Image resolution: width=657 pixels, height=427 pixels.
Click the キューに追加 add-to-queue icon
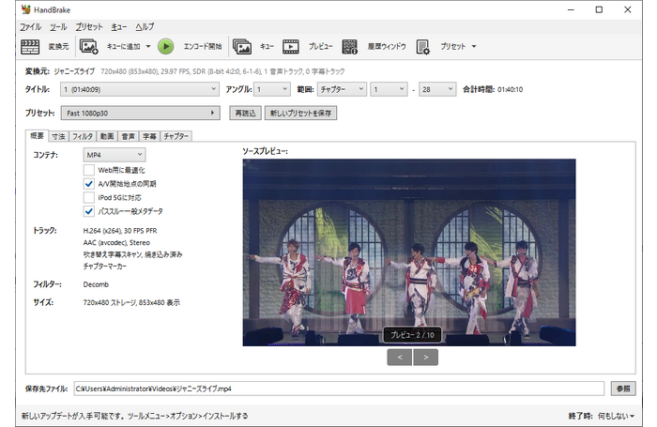90,46
